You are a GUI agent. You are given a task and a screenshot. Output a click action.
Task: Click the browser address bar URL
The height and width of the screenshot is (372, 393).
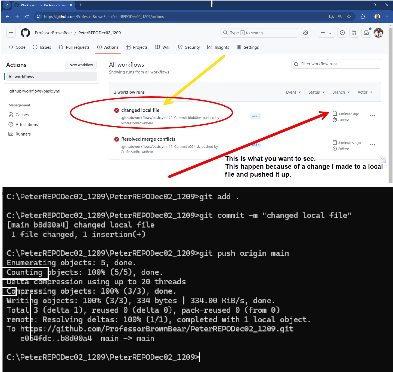coord(104,17)
